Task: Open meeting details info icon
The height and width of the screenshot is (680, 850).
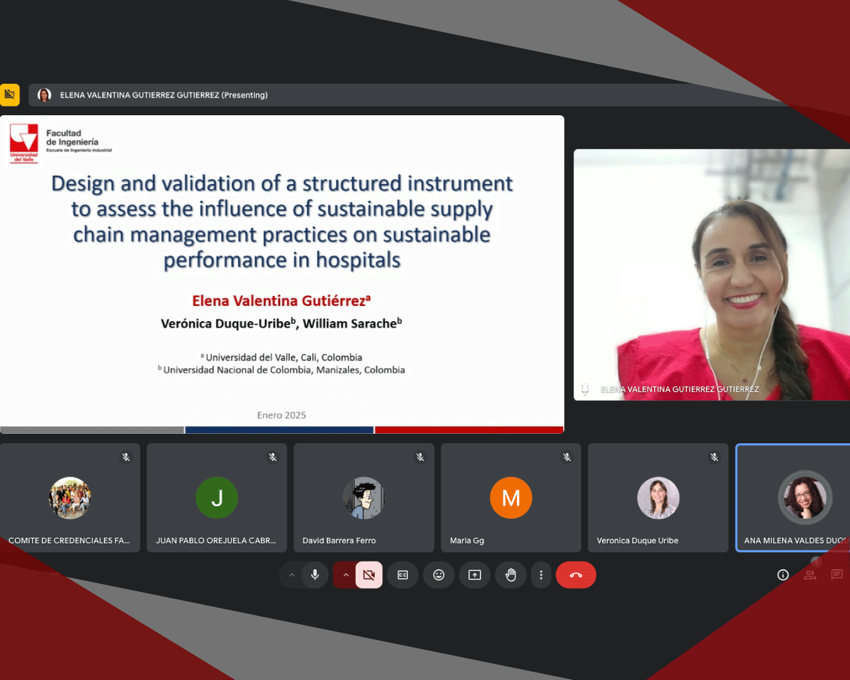Action: (x=783, y=575)
